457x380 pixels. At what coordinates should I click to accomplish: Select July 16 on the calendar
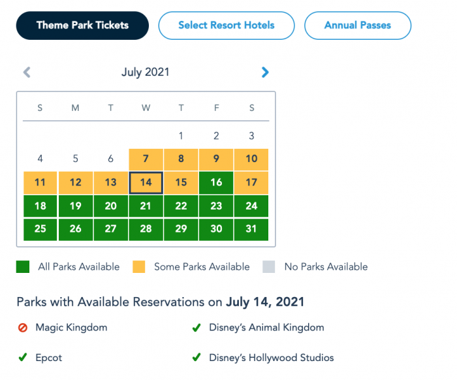(x=216, y=182)
